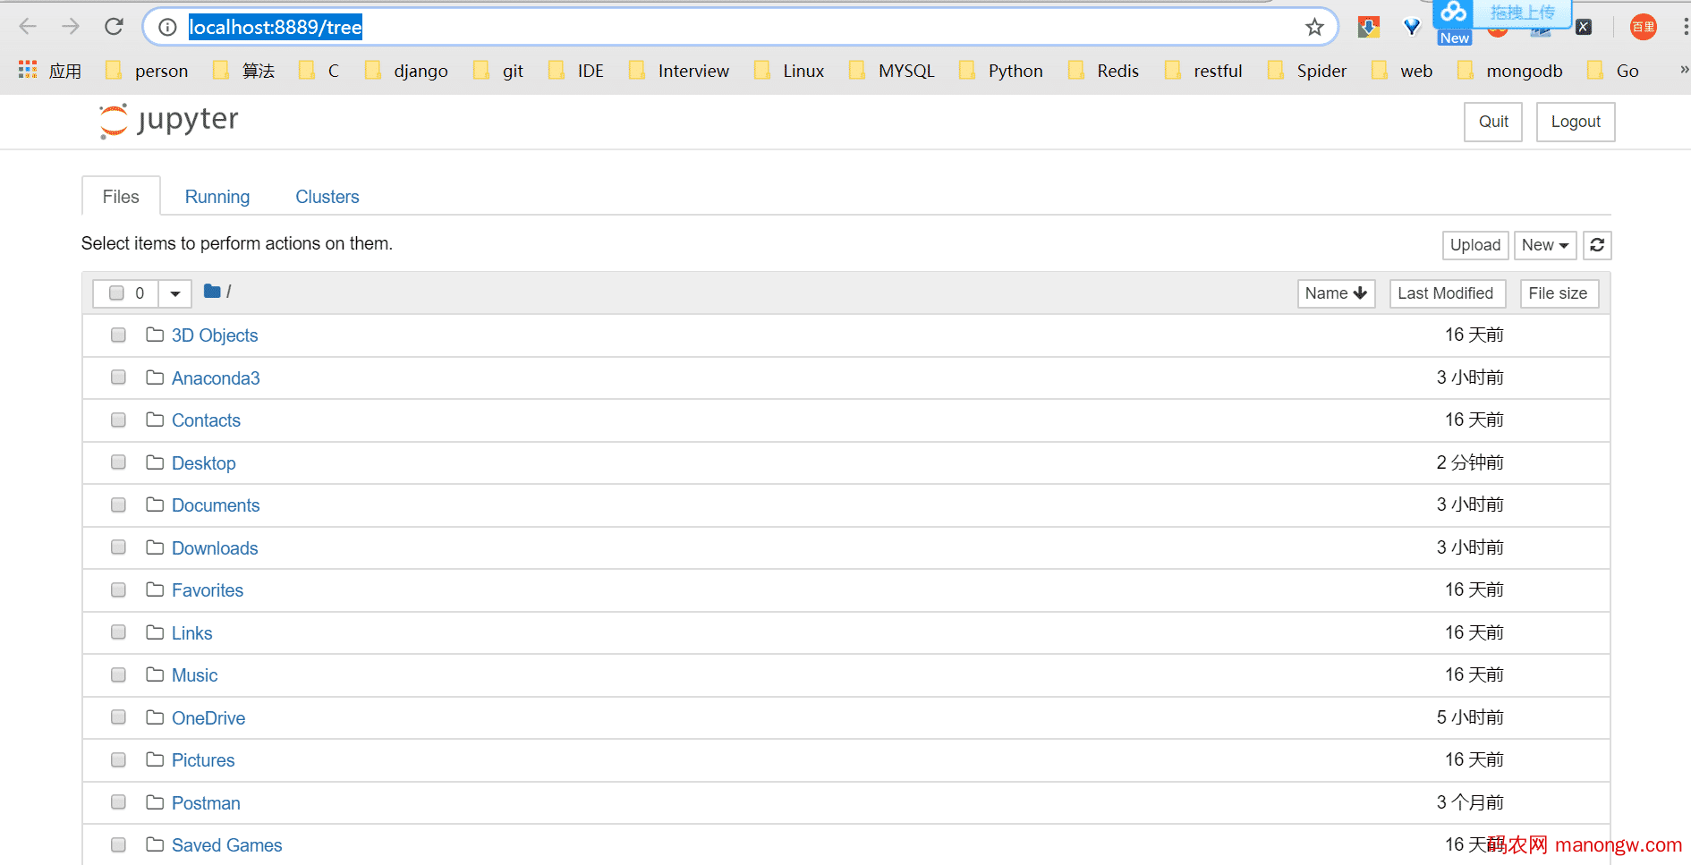Click the root folder icon in breadcrumb

click(212, 292)
